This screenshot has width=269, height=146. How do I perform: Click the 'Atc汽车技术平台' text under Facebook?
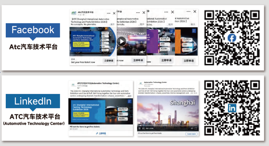[33, 47]
